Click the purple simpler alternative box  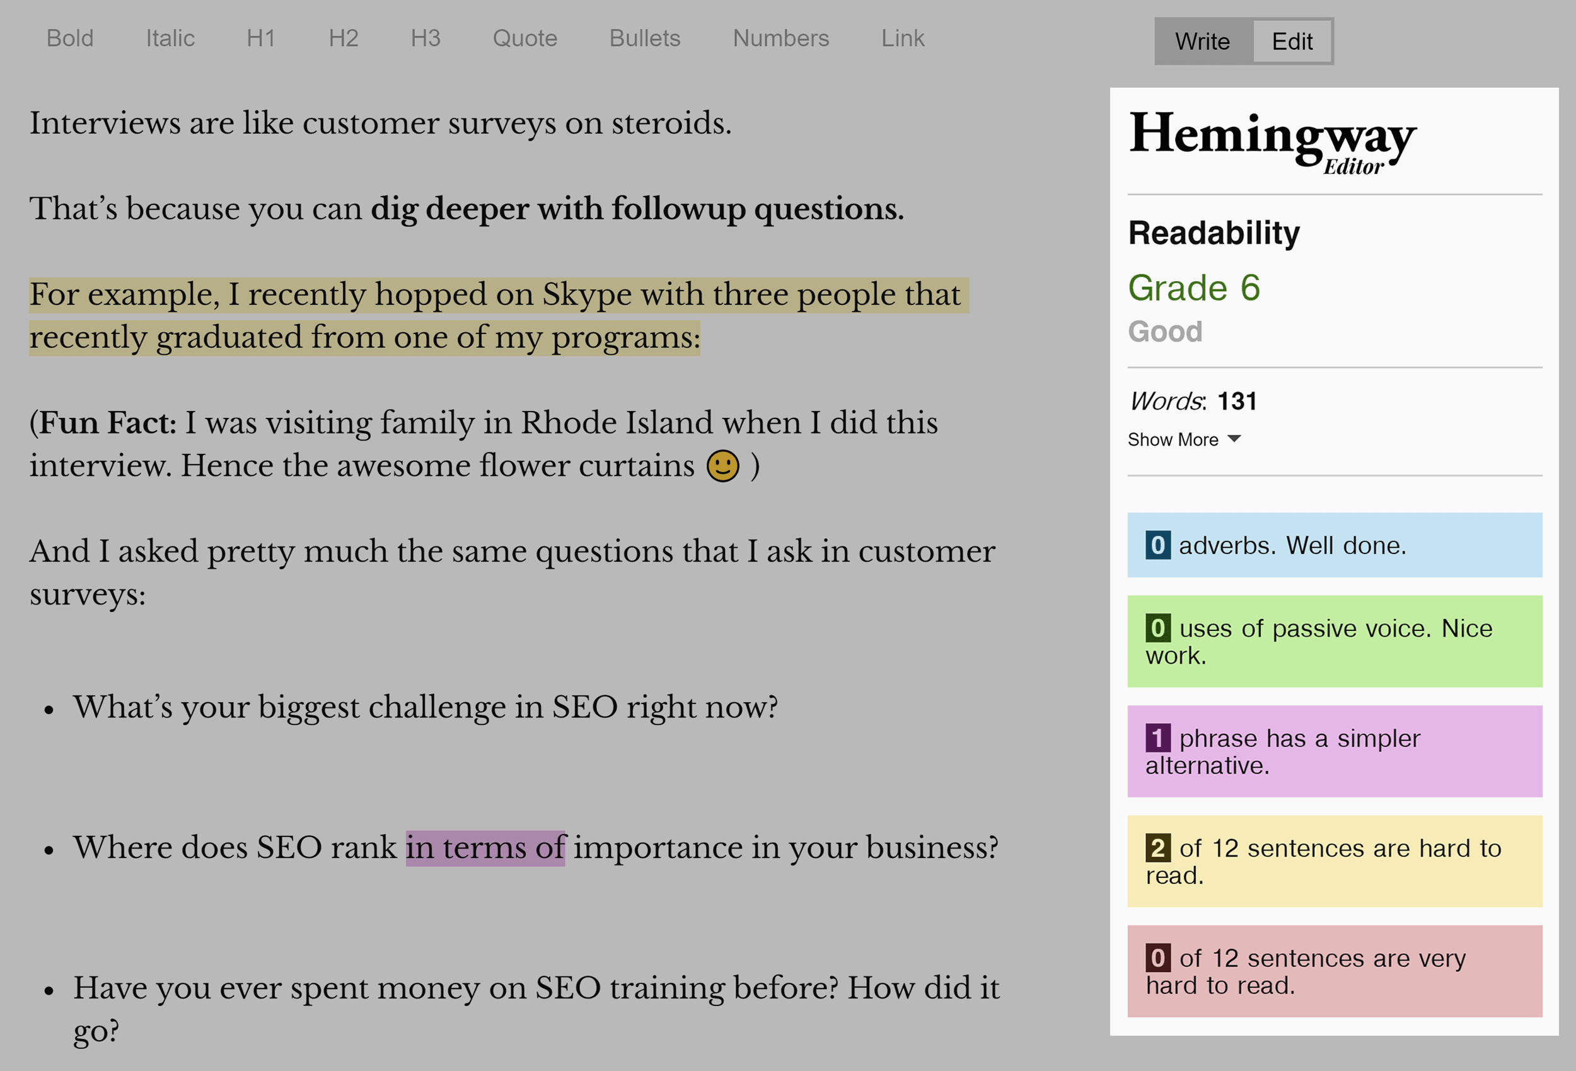(x=1335, y=751)
